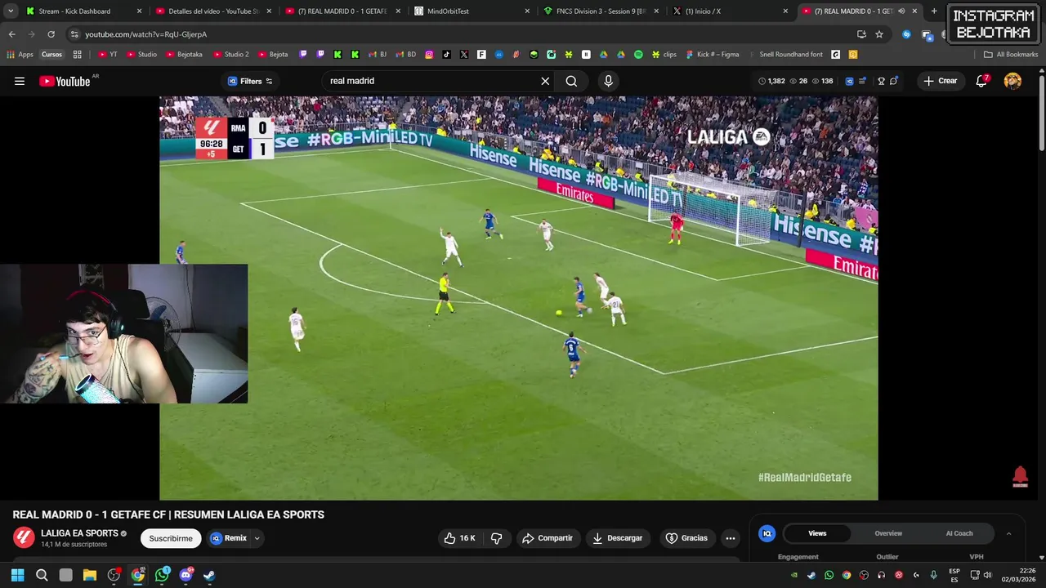Screen dimensions: 1046x588
Task: Toggle the microphone icon in system tray
Action: pos(933,575)
